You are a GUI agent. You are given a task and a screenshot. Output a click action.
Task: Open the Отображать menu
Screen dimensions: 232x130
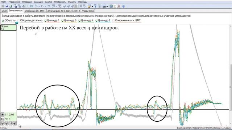tap(60, 2)
